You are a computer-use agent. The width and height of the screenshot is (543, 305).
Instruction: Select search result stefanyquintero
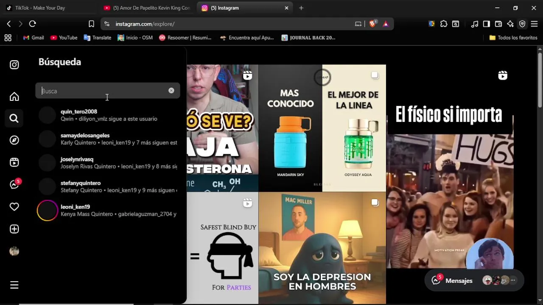108,186
